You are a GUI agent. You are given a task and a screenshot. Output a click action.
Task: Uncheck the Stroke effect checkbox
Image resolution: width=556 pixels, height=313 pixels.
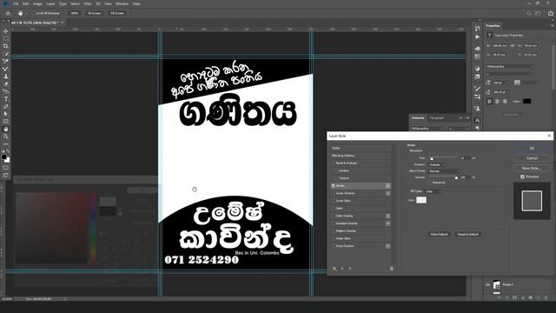[334, 185]
